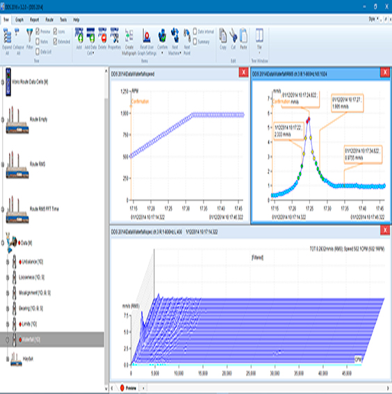Select the Haybun tree item

click(28, 358)
